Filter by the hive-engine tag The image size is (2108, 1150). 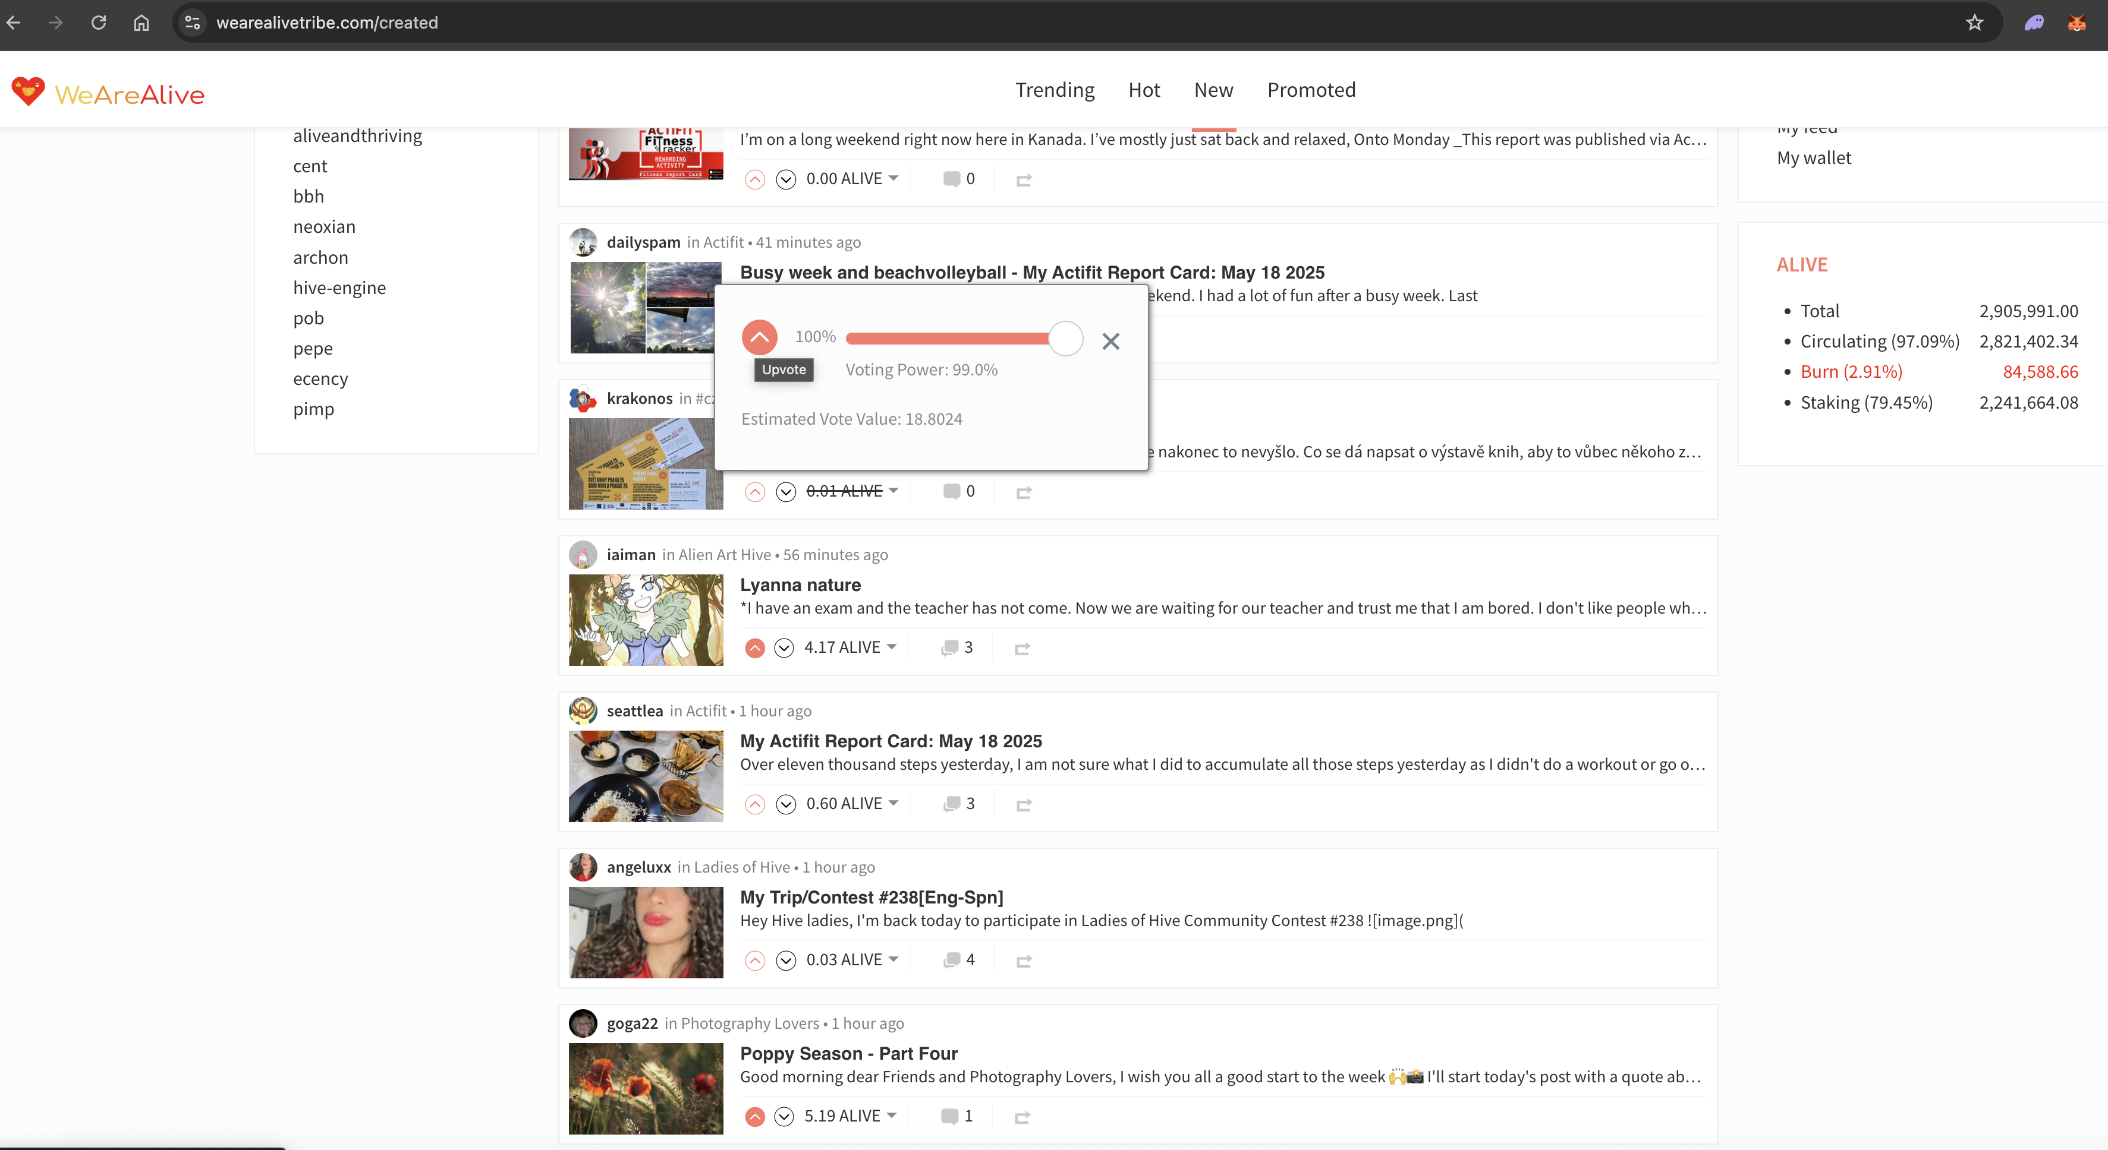[339, 288]
